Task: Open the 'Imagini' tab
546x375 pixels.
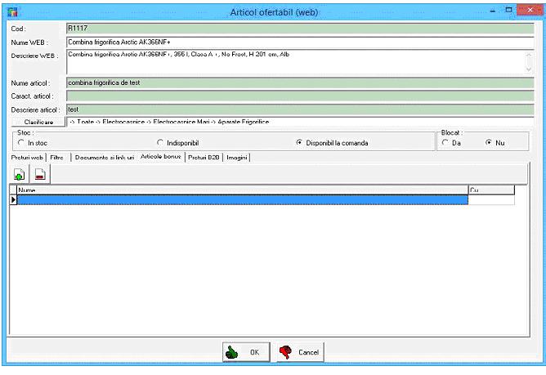Action: pos(237,157)
